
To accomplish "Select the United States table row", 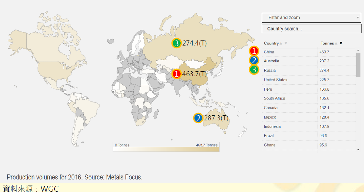I will click(309, 80).
